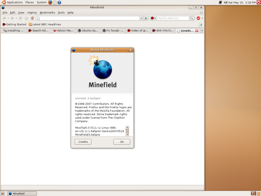Expand the address bar URL dropdown
This screenshot has width=261, height=196.
click(x=142, y=18)
